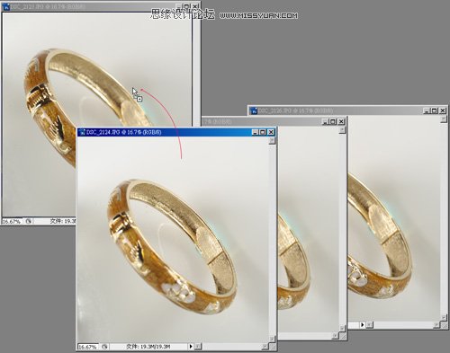The width and height of the screenshot is (450, 353).
Task: Click the scroll-up arrow in DSC_2126.JPG
Action: (x=444, y=119)
